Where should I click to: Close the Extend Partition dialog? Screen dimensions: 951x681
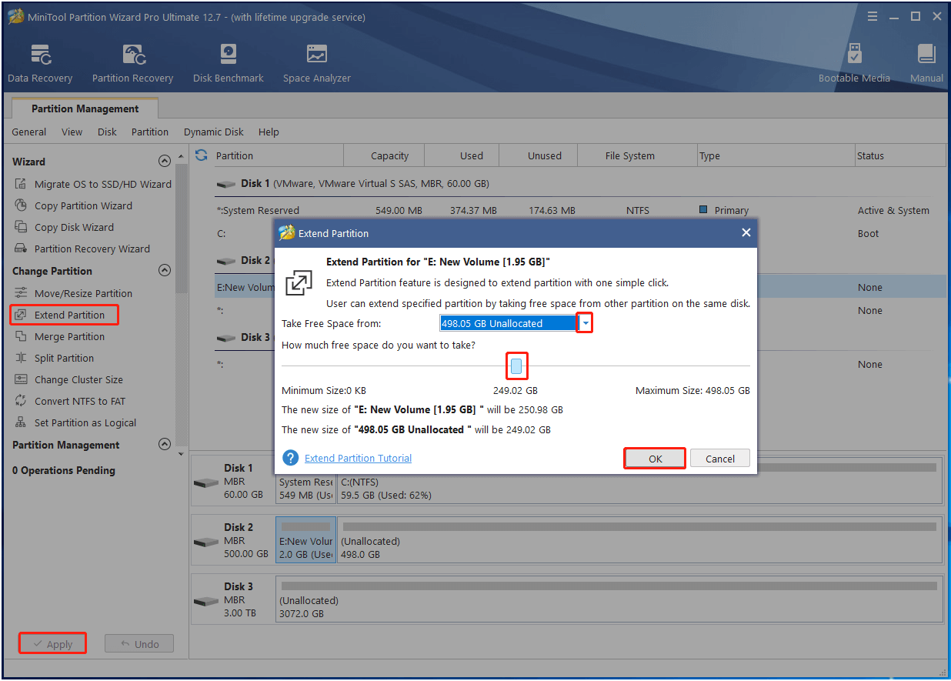(x=746, y=232)
